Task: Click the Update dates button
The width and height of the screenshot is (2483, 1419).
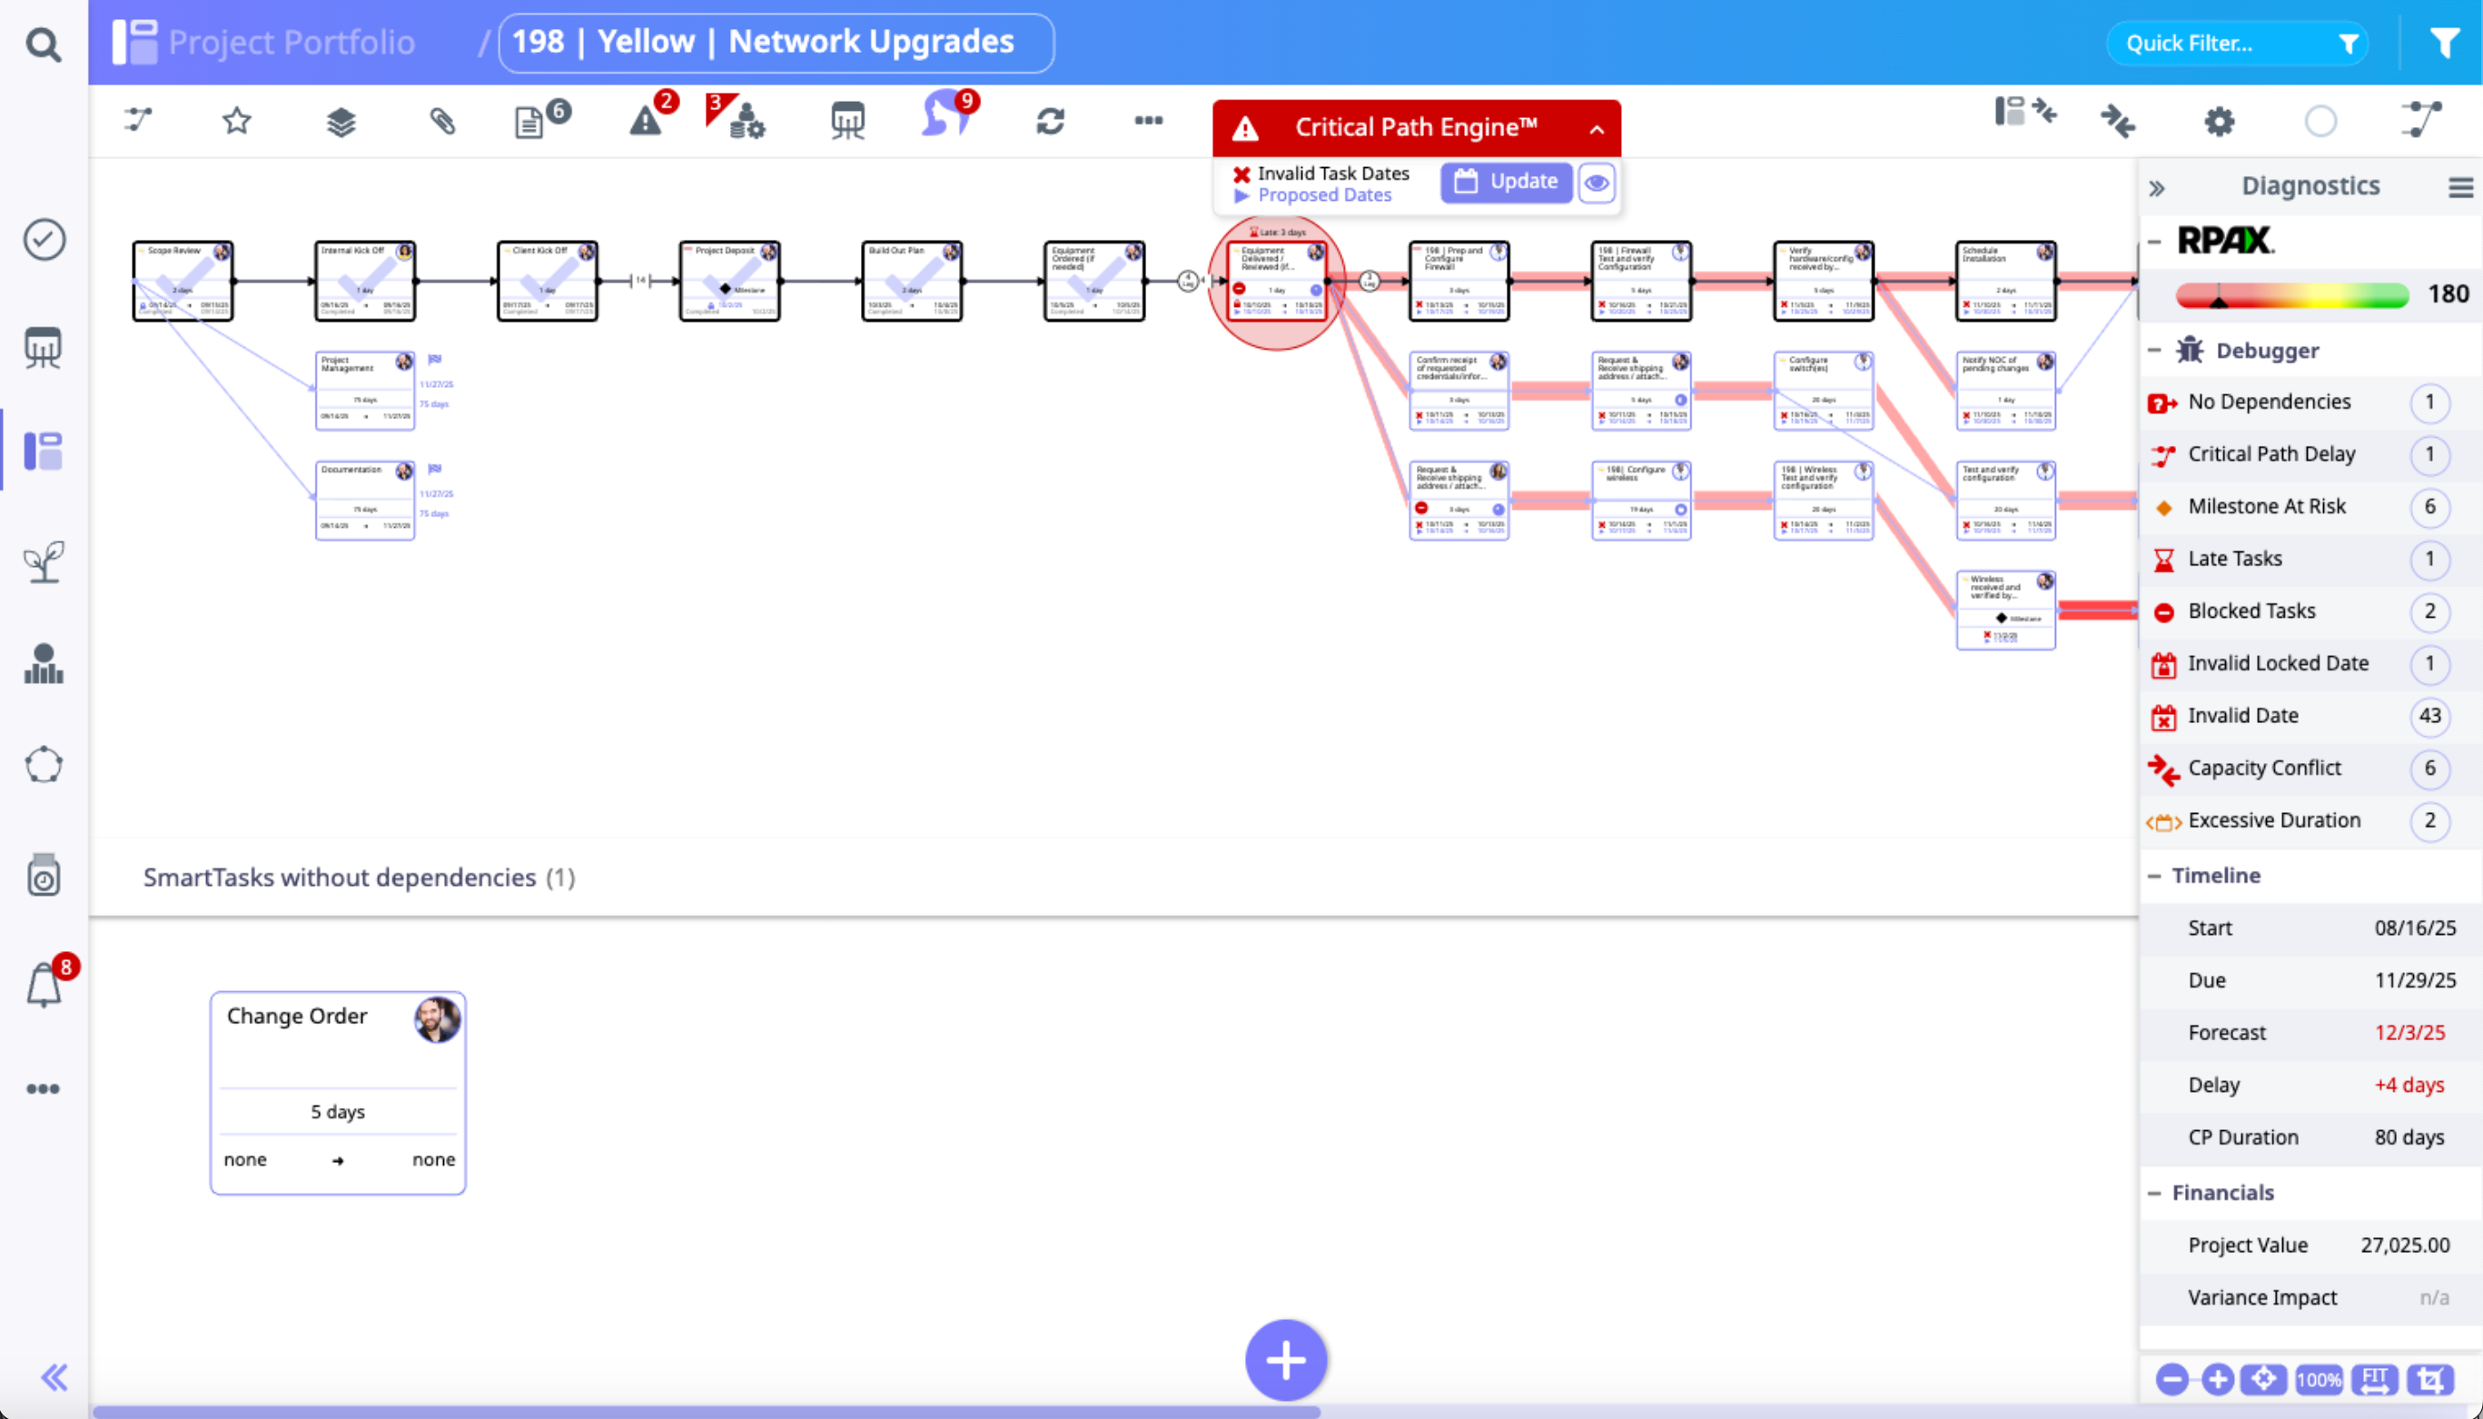Action: coord(1506,183)
